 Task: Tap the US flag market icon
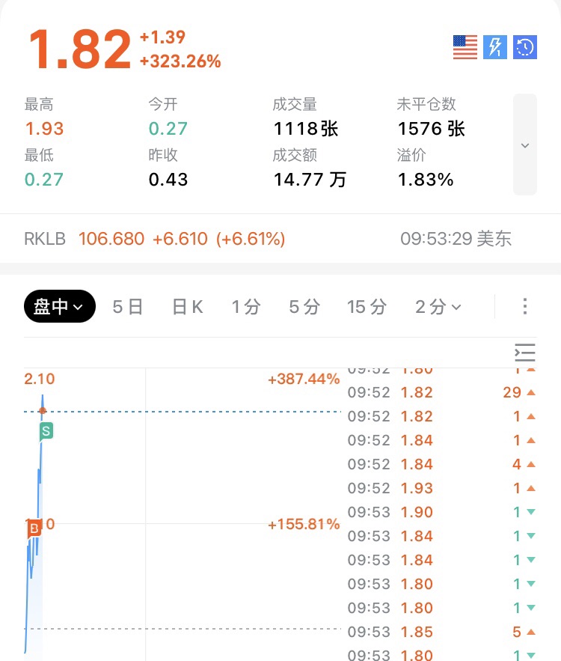465,47
